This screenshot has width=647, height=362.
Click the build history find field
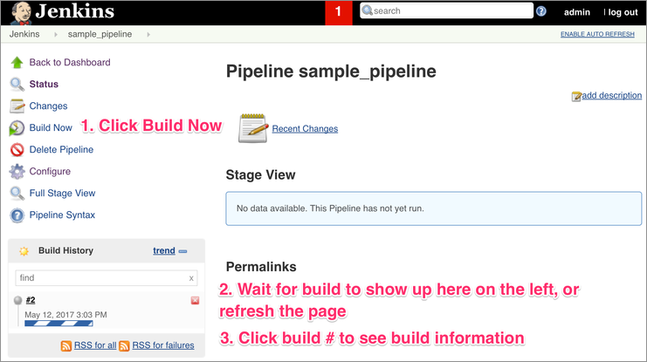pos(107,278)
